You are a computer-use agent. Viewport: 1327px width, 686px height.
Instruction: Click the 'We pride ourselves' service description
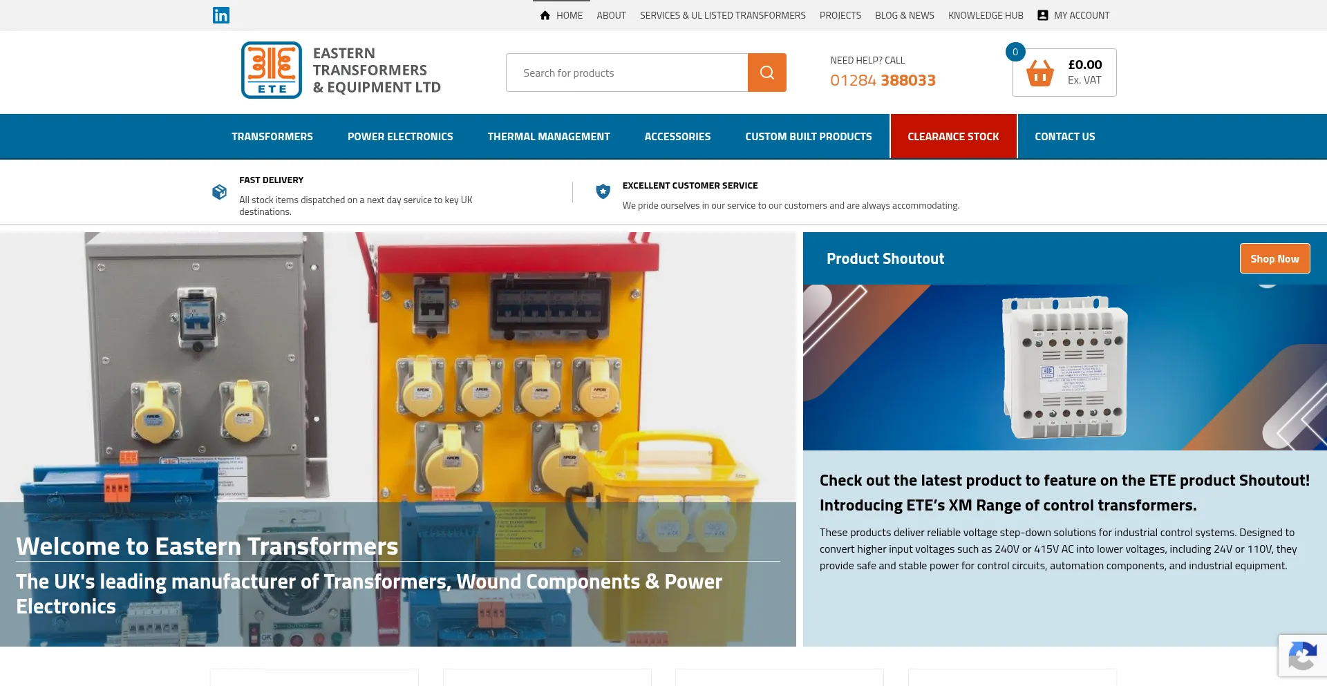[791, 205]
